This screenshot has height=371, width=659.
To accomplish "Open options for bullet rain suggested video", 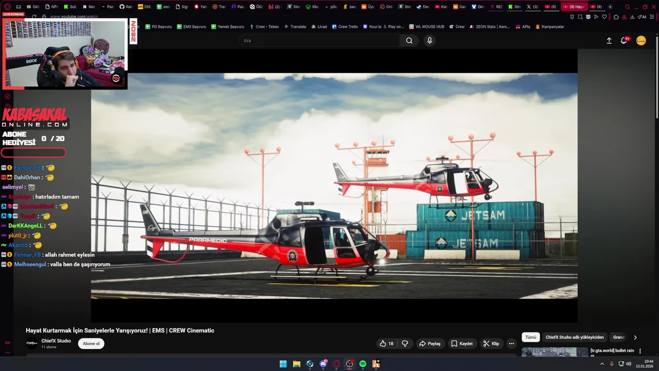I will click(x=640, y=351).
